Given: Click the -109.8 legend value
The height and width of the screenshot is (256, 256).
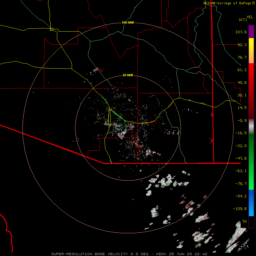Looking at the screenshot, I should [240, 209].
